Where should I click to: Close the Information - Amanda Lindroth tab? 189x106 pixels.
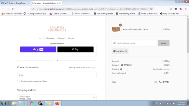click(60, 3)
